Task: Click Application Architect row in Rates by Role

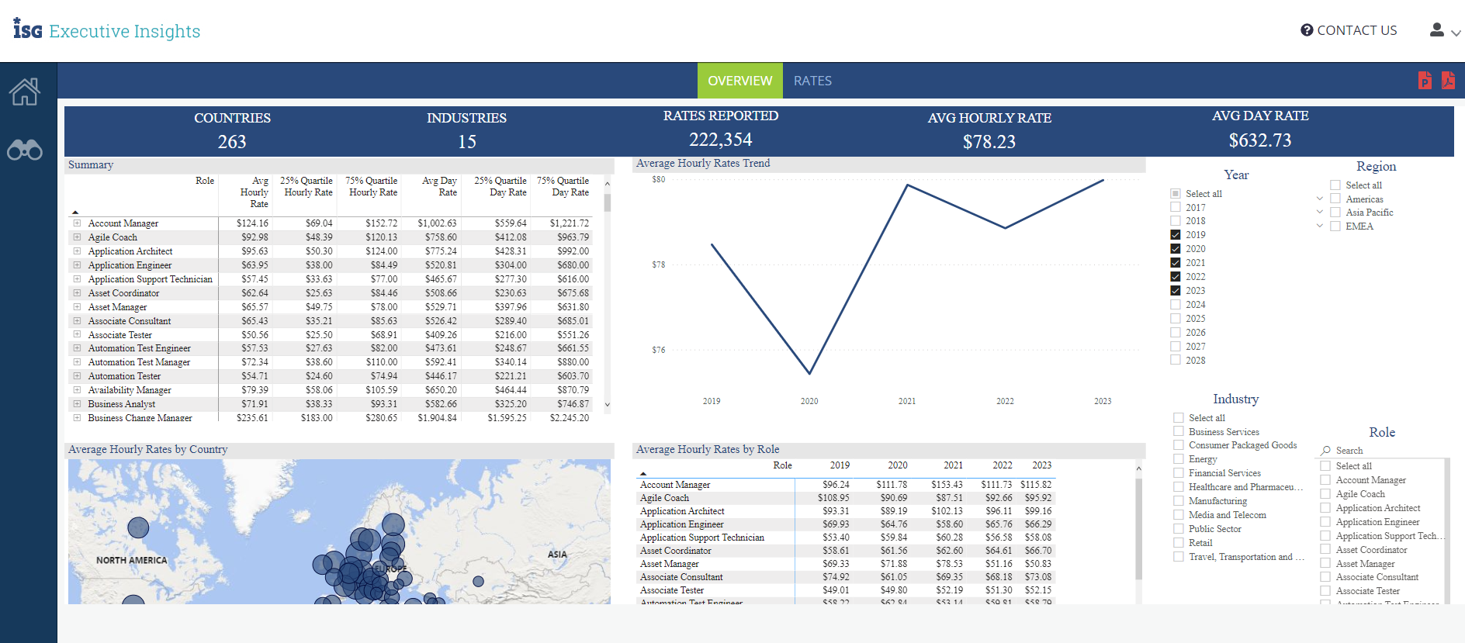Action: [x=846, y=511]
